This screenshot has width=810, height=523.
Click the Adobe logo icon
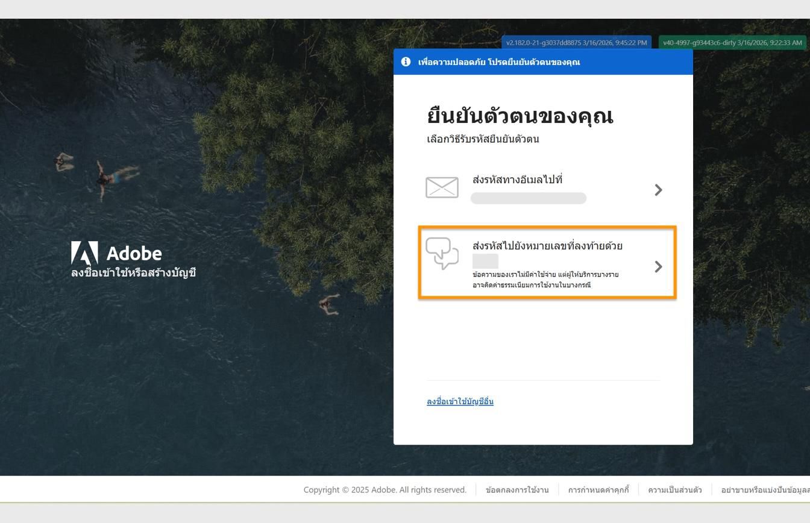pos(84,253)
